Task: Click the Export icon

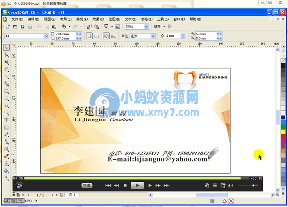Action: tap(97, 27)
